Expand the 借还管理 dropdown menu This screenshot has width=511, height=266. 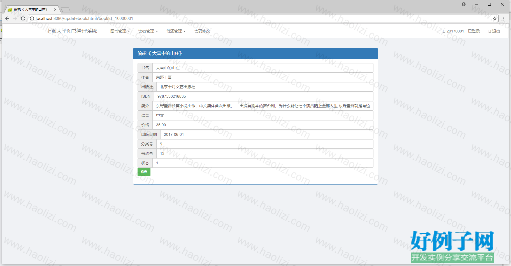[176, 31]
